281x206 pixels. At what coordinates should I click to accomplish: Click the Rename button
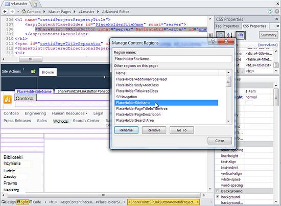click(126, 130)
